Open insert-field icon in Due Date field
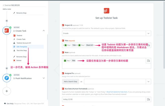Image resolution: width=165 pixels, height=106 pixels. click(x=148, y=99)
